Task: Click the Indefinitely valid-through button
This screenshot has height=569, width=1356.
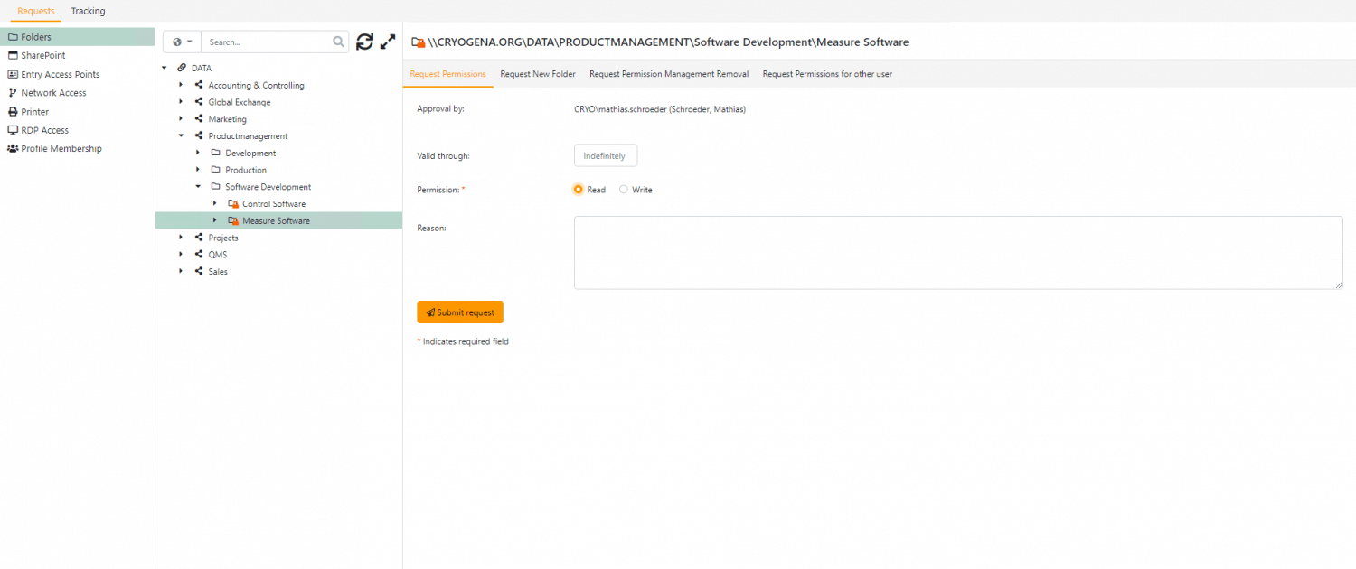Action: click(605, 156)
